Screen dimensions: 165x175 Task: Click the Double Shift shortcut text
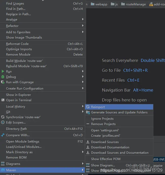(x=153, y=60)
